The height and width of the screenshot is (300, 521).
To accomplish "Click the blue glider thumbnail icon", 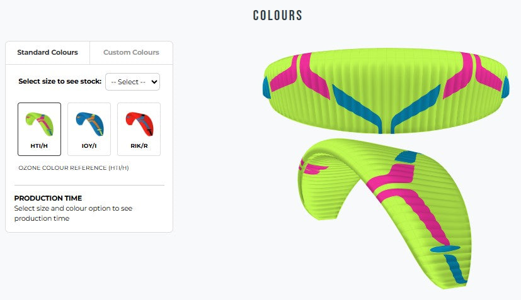I will [89, 124].
